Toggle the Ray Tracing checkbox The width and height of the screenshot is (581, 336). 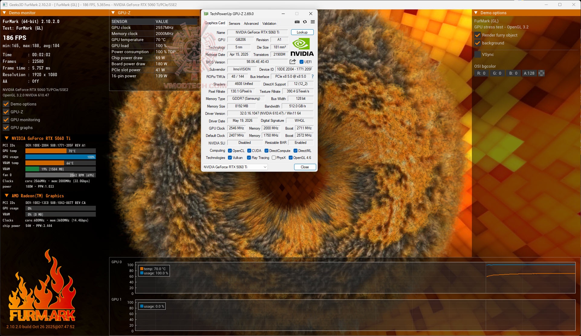(x=249, y=158)
